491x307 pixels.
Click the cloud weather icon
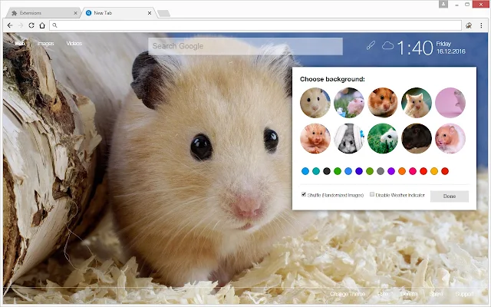click(x=387, y=46)
